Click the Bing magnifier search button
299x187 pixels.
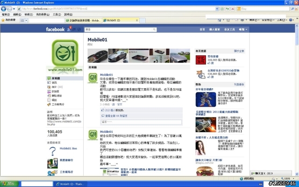[293, 9]
